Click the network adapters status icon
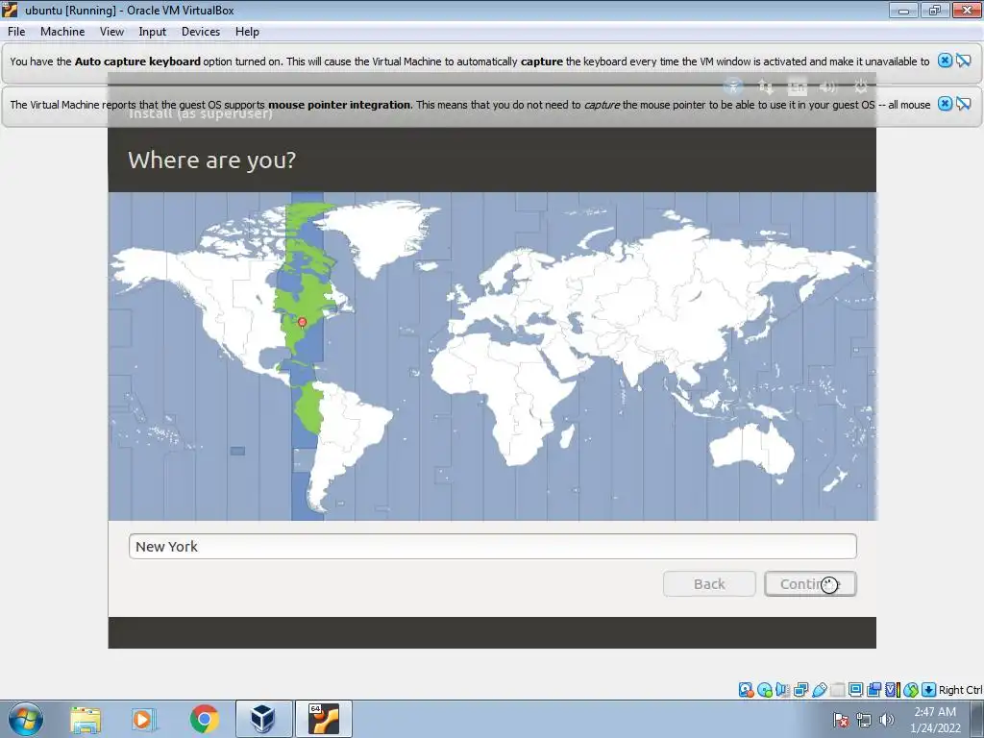 pos(800,690)
